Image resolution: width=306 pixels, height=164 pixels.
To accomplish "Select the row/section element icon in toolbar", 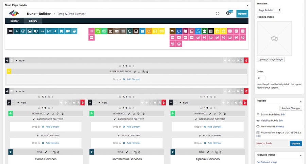I will point(10,31).
